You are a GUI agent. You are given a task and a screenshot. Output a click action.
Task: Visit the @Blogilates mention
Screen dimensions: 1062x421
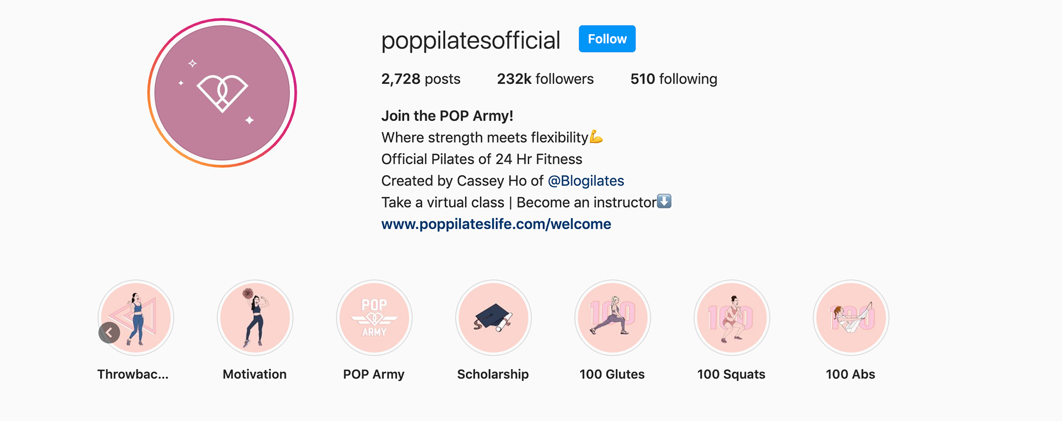[586, 181]
